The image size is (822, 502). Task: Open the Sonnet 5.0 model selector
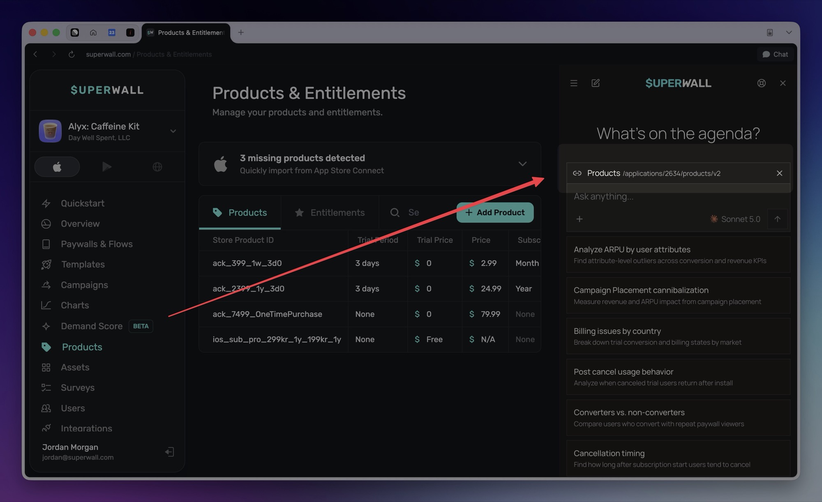[735, 219]
